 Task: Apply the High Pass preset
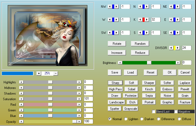click(x=115, y=89)
